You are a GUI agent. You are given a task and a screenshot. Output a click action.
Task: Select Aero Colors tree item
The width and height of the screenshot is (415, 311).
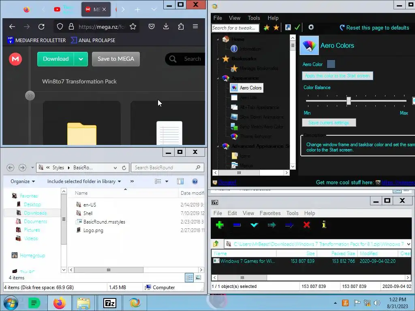click(x=247, y=88)
